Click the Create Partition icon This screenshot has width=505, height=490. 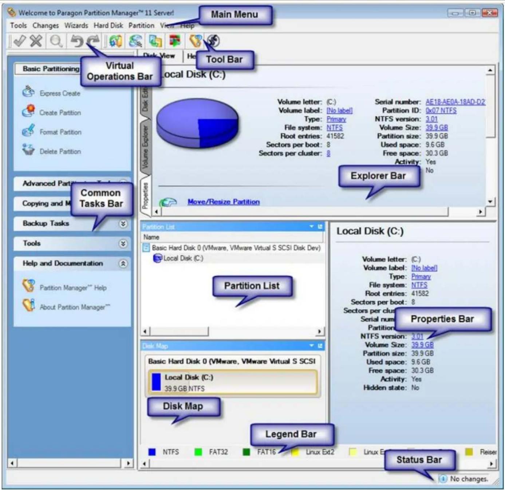point(28,111)
